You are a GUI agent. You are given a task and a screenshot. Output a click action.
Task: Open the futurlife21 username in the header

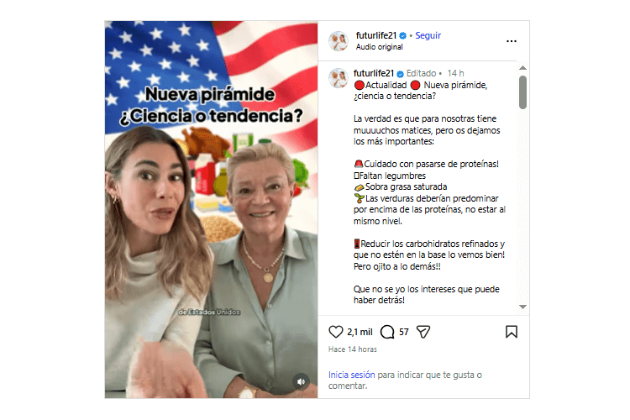[376, 35]
